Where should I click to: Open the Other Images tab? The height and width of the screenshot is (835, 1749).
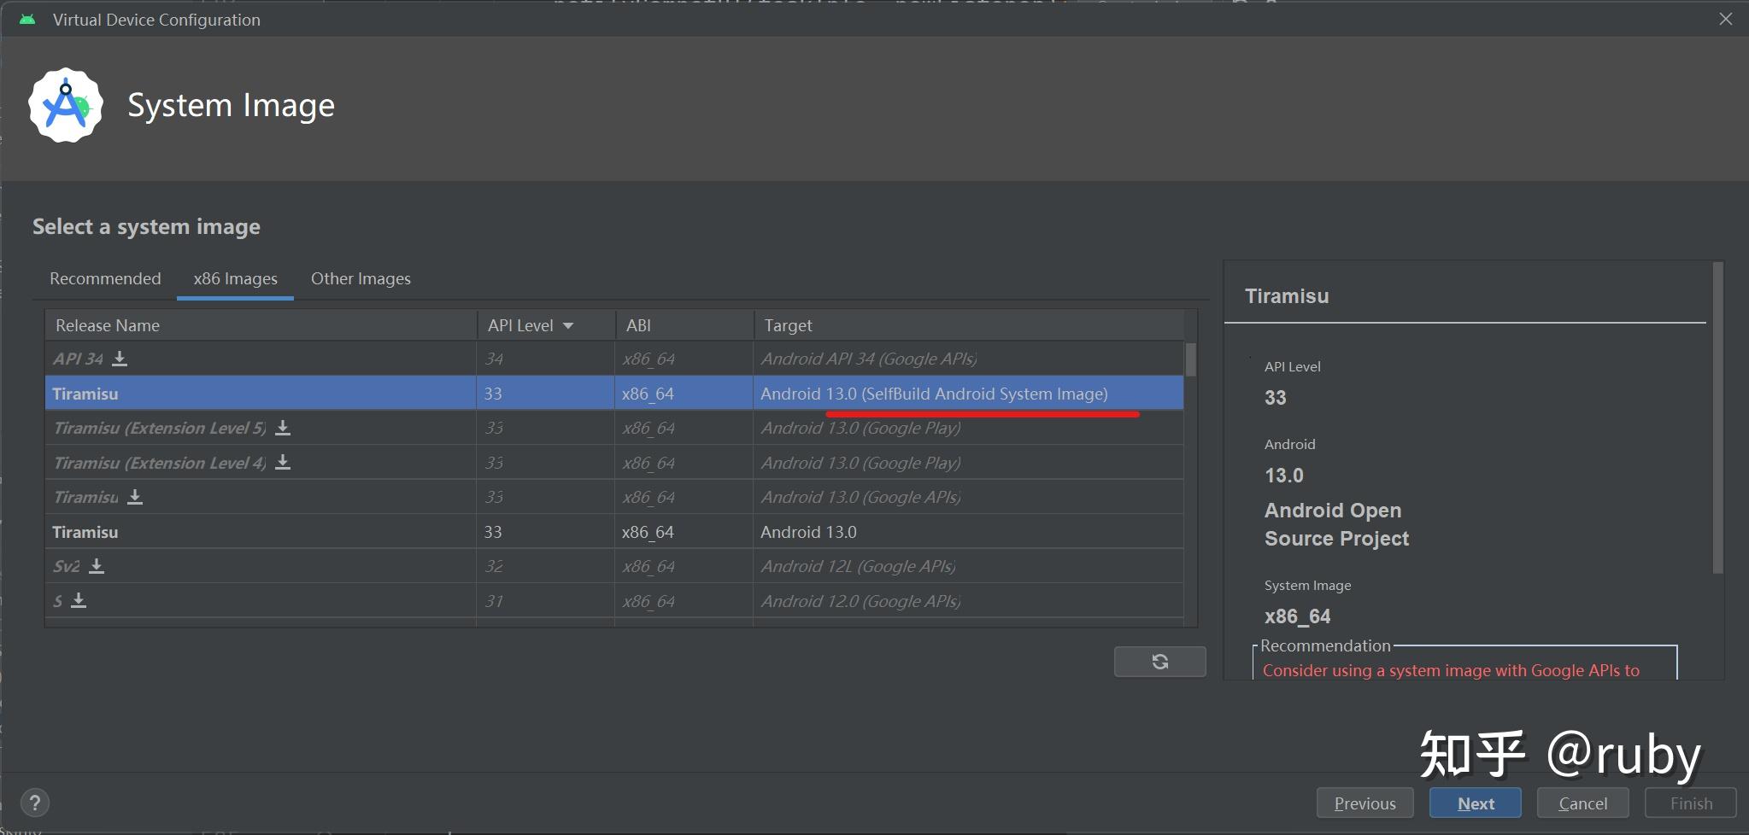click(361, 279)
